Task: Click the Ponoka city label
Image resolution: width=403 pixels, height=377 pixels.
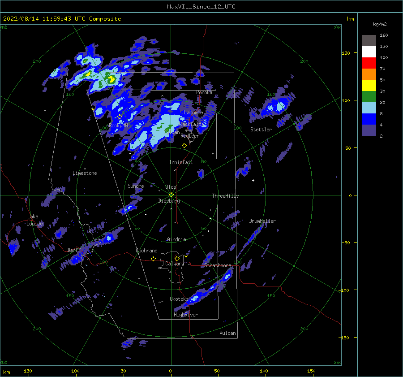Action: [x=204, y=92]
